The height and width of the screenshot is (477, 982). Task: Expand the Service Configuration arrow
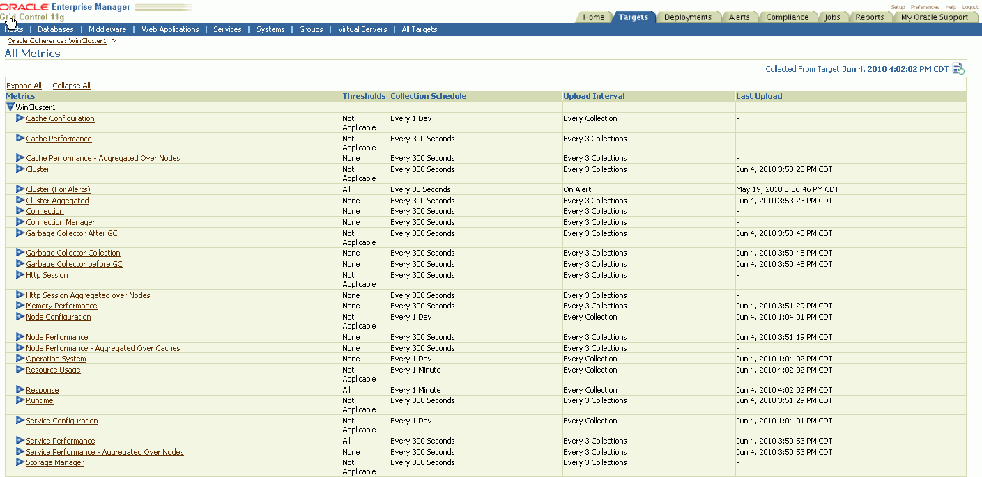point(20,421)
